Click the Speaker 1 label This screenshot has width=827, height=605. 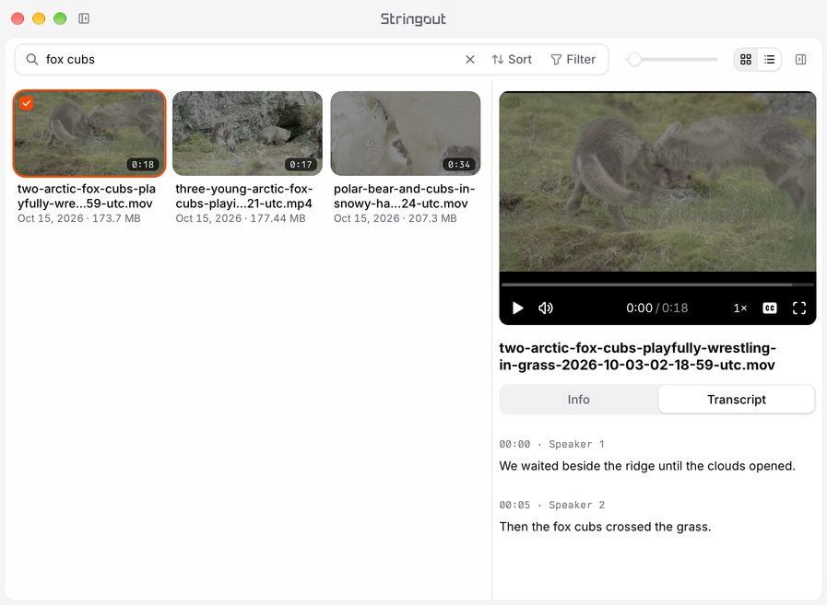[576, 444]
